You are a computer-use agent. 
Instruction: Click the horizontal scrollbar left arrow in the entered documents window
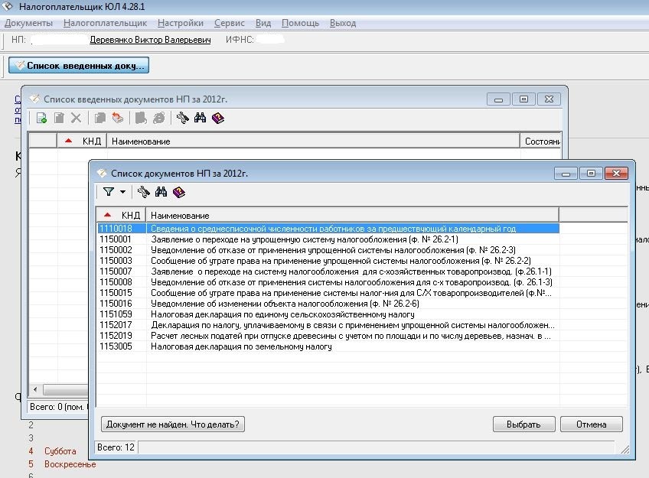(x=35, y=389)
